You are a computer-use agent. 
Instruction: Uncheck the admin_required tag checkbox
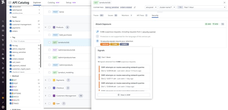(10, 49)
